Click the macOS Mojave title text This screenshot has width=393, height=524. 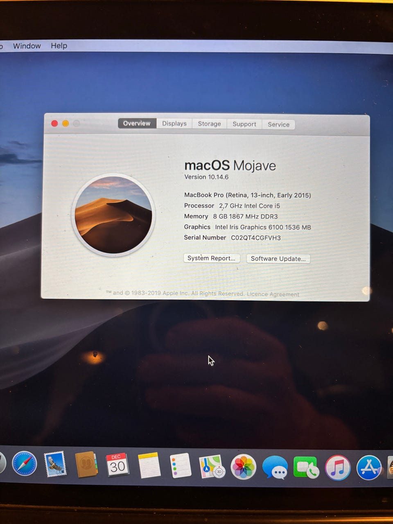click(230, 165)
